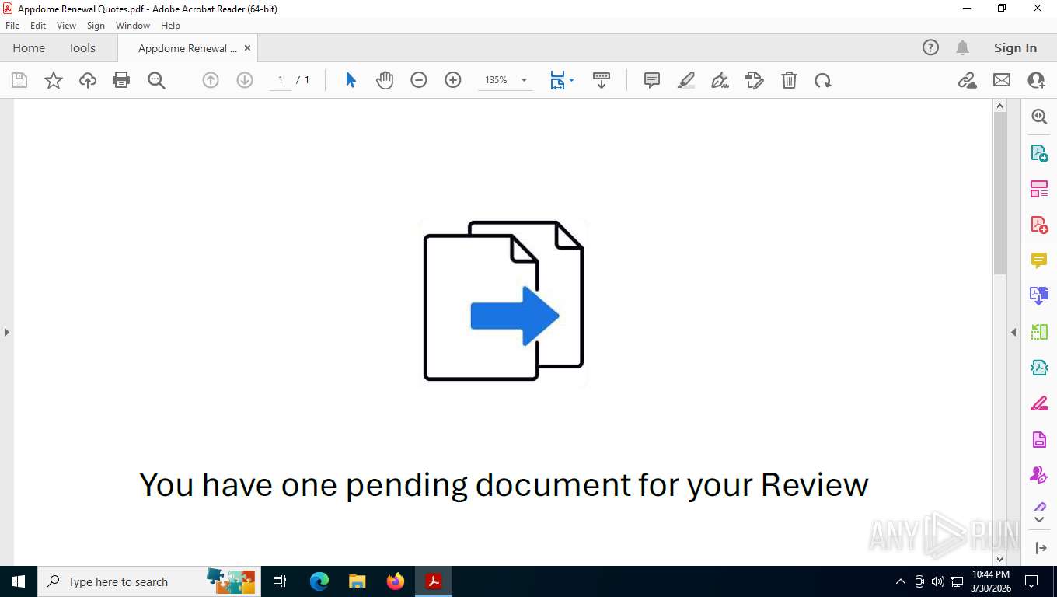Open the View menu
The image size is (1057, 597).
pyautogui.click(x=66, y=26)
